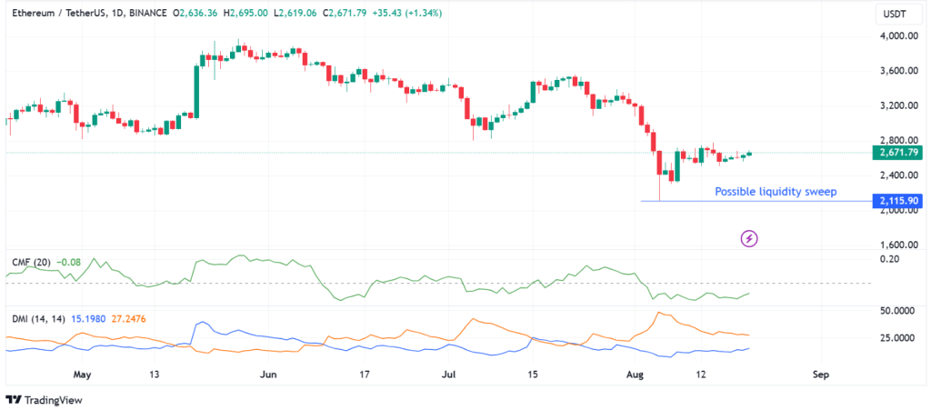Click the 2,115.90 blue price label
The height and width of the screenshot is (410, 931).
(x=897, y=201)
